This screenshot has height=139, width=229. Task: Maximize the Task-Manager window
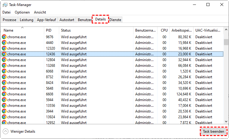[x=208, y=5]
